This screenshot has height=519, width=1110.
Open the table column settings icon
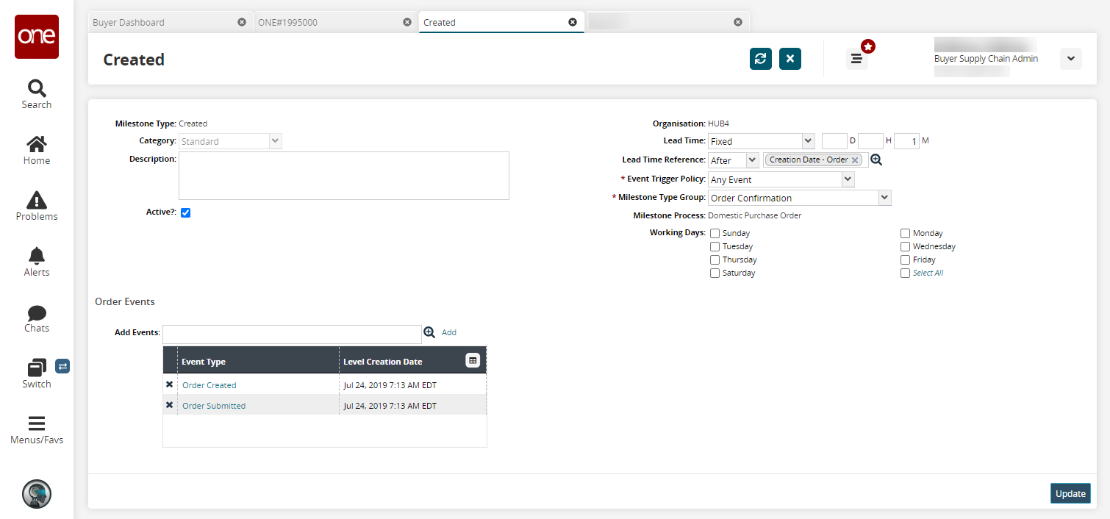pyautogui.click(x=473, y=360)
